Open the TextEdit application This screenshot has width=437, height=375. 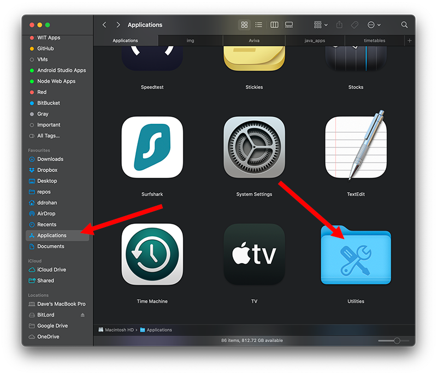click(356, 147)
